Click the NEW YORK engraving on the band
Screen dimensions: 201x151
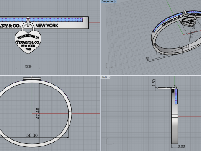[x=47, y=26]
